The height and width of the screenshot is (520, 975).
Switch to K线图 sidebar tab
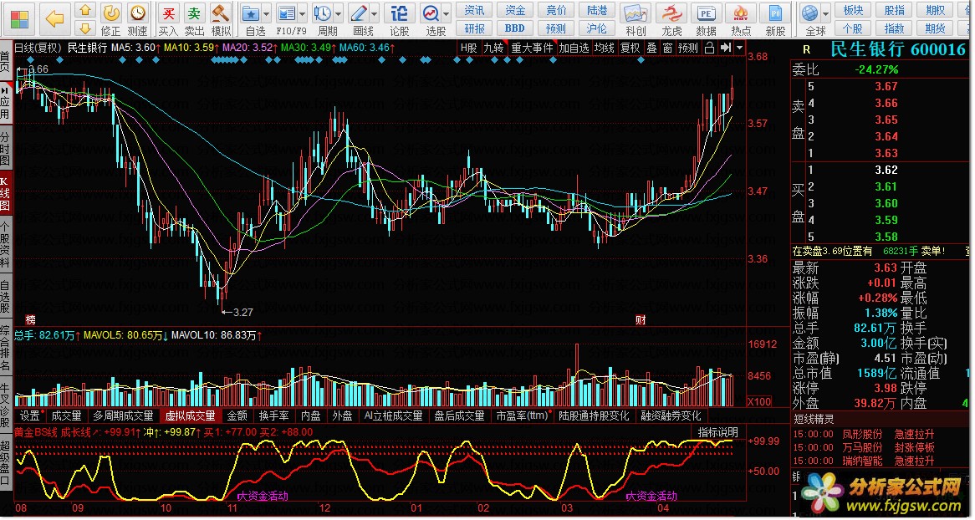(x=5, y=193)
